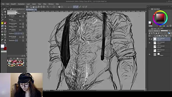Select the yellow striped pen tool

[2, 23]
